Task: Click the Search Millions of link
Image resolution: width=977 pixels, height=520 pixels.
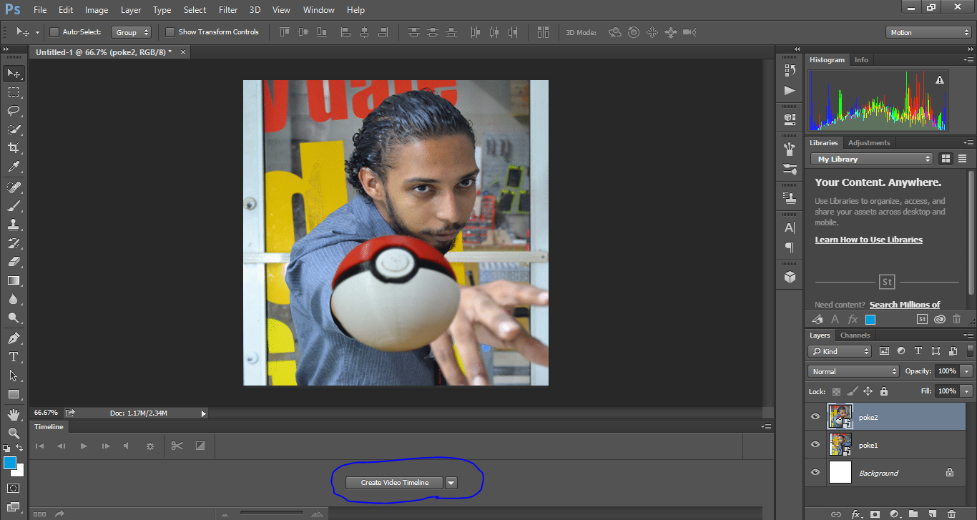Action: pyautogui.click(x=905, y=305)
